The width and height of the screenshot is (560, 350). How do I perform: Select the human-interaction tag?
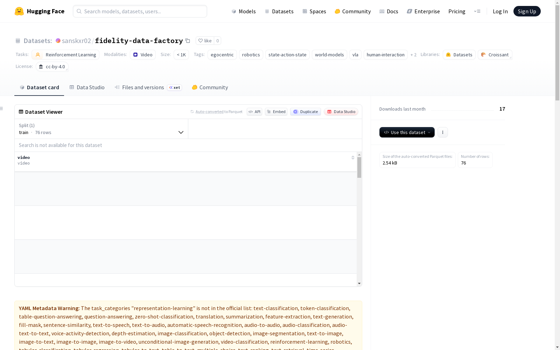click(386, 55)
